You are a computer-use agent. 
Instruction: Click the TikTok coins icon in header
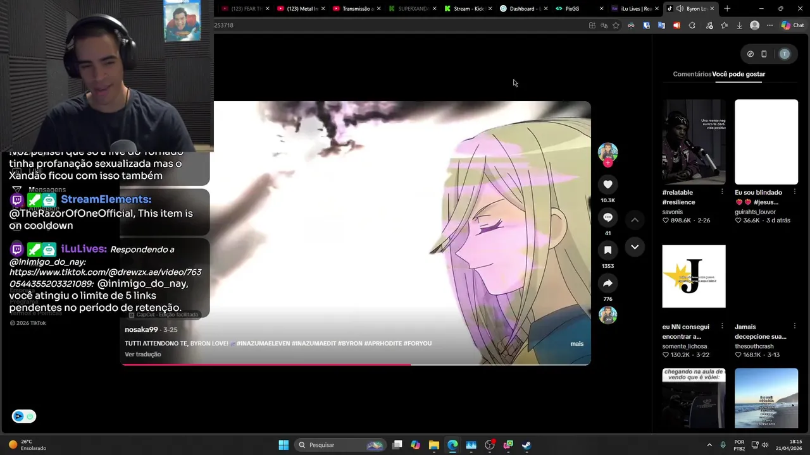(750, 54)
